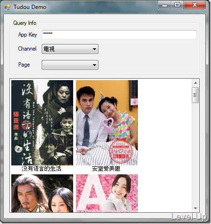Click the results scrollbar track below the thumb
Image resolution: width=211 pixels, height=224 pixels.
point(196,154)
